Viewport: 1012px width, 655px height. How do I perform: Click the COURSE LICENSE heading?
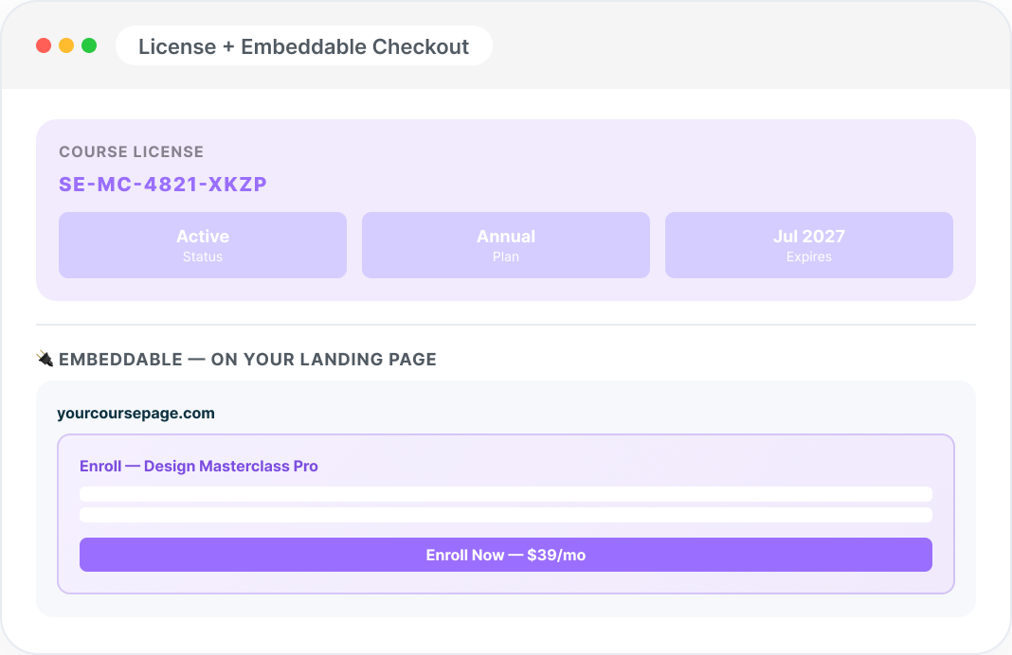point(132,151)
